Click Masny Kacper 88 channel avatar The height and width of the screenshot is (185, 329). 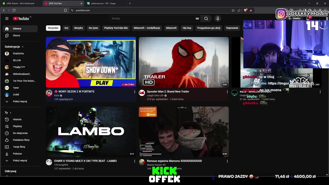click(142, 162)
